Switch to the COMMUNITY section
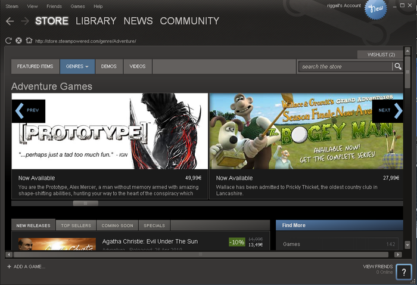The width and height of the screenshot is (417, 285). [x=189, y=21]
